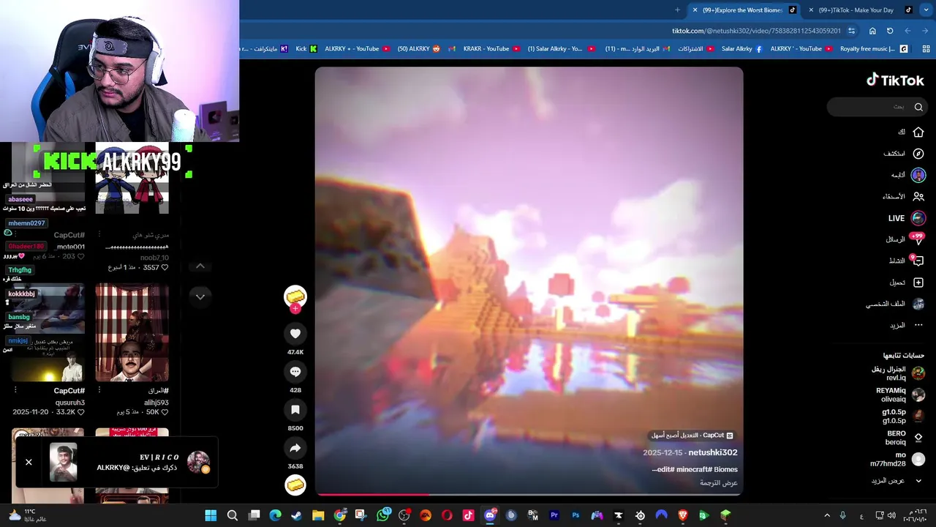Image resolution: width=936 pixels, height=527 pixels.
Task: Click the tiktok.com address bar
Action: pyautogui.click(x=757, y=31)
